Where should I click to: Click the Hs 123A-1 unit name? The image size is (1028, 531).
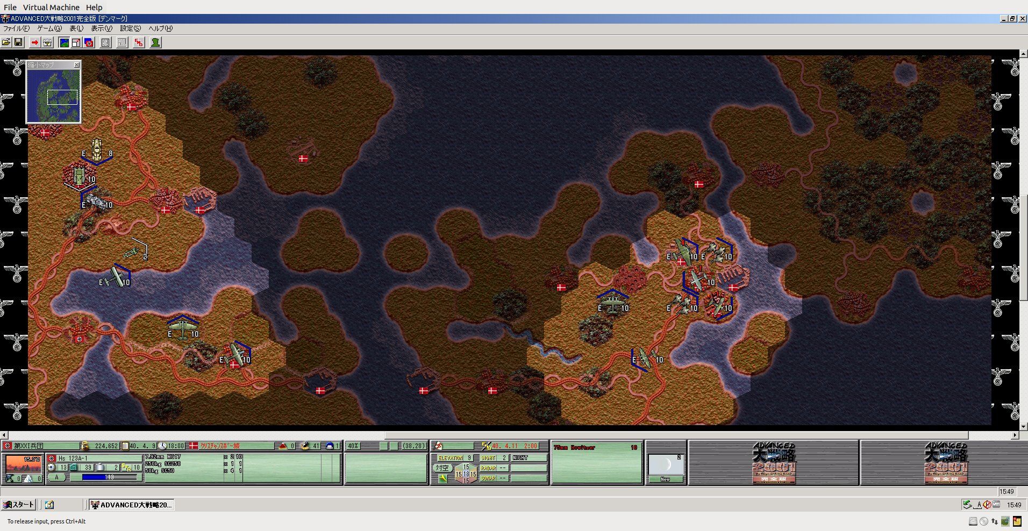73,458
